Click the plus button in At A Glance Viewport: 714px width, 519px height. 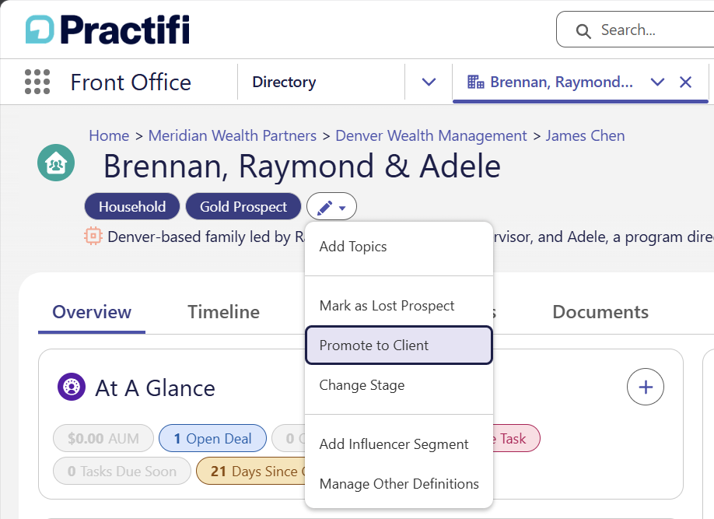(x=646, y=387)
